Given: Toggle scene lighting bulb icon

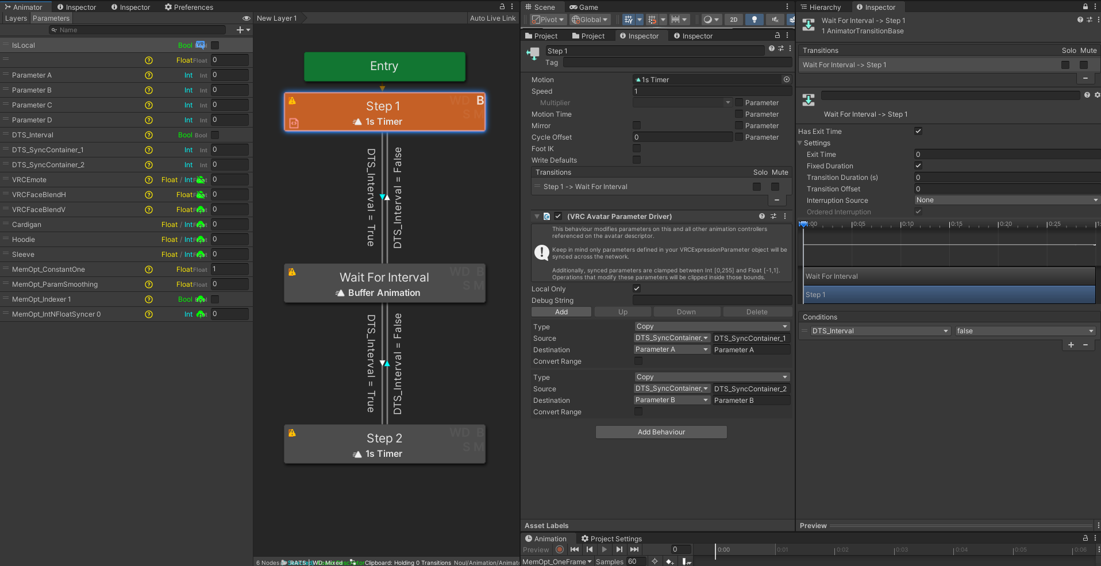Looking at the screenshot, I should click(x=754, y=20).
